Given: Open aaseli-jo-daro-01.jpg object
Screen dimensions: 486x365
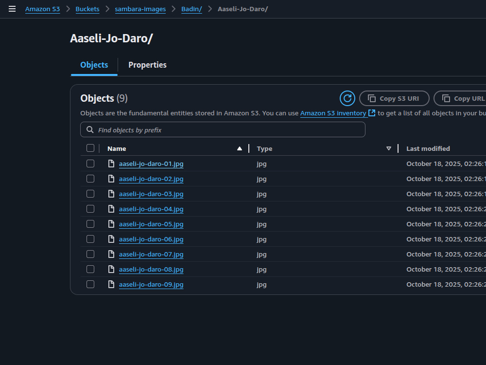Looking at the screenshot, I should [x=151, y=164].
